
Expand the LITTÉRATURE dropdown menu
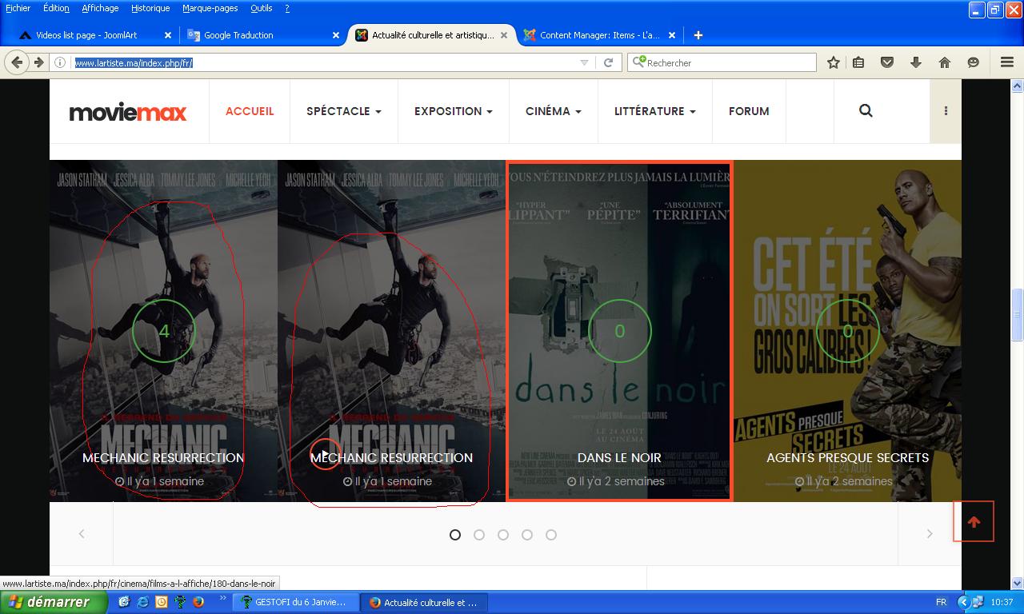(x=655, y=111)
